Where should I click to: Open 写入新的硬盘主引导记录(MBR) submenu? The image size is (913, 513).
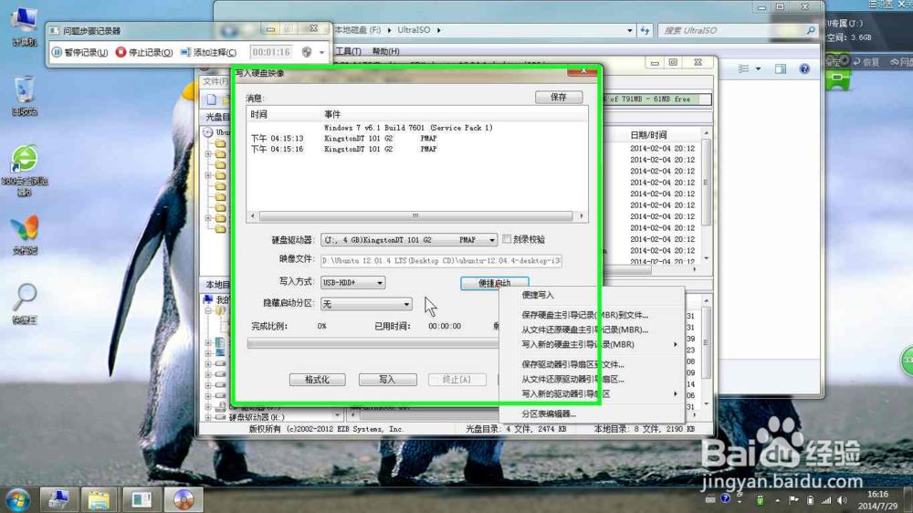[x=591, y=345]
